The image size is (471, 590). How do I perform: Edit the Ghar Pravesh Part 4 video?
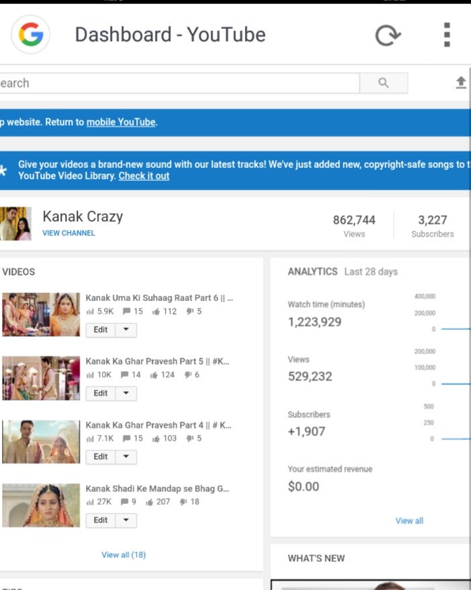(101, 457)
